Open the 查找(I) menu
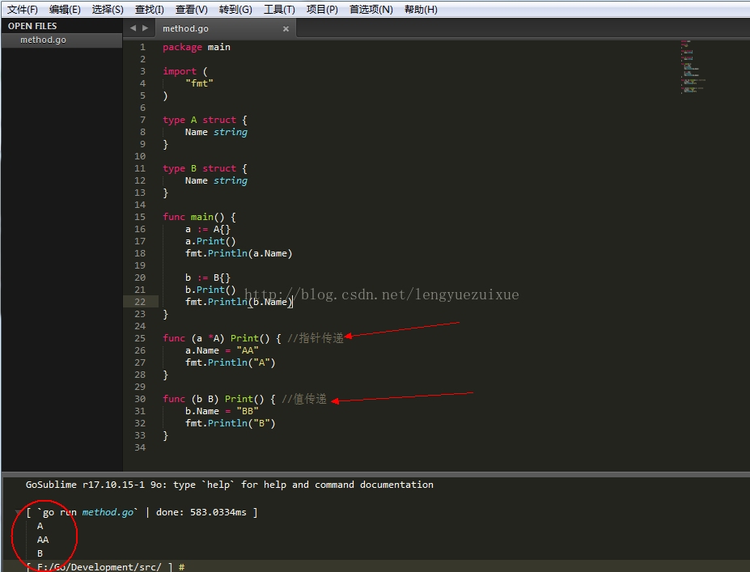This screenshot has height=572, width=750. (x=149, y=10)
